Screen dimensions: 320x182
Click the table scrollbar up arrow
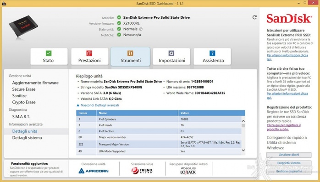coord(243,121)
